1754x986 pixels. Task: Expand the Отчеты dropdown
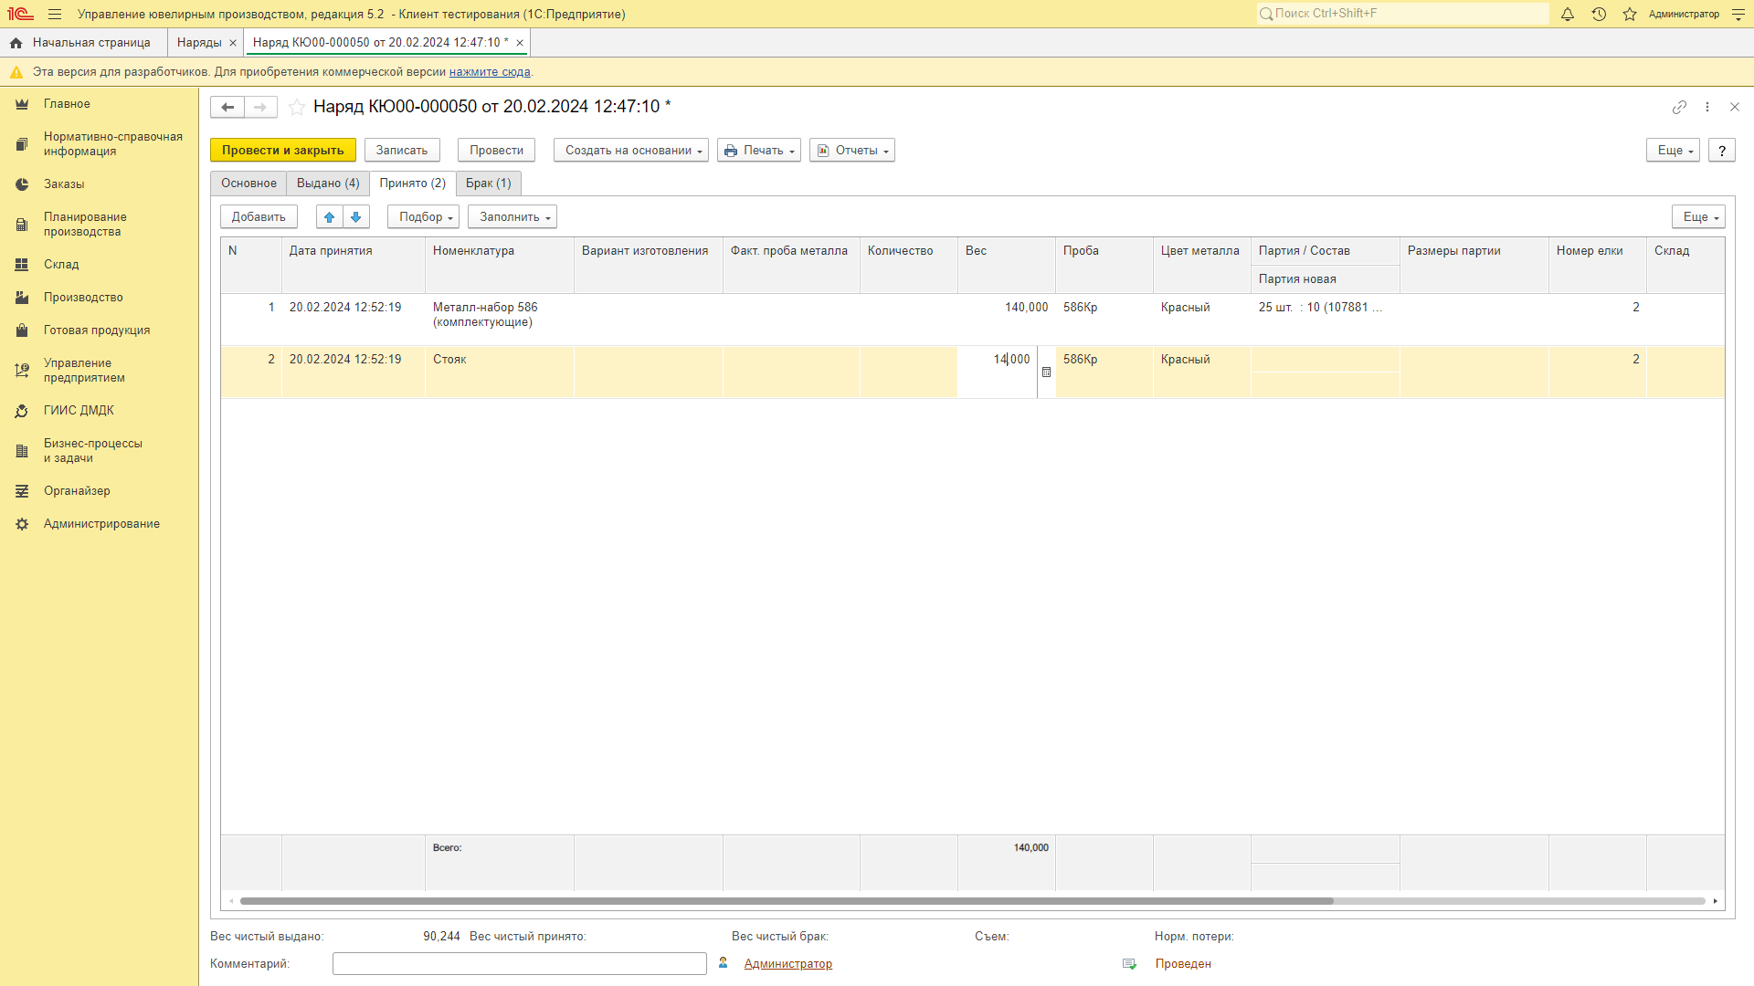[852, 151]
